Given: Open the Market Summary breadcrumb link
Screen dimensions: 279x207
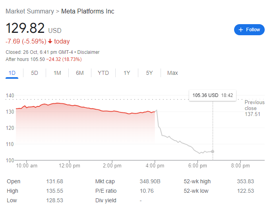Looking at the screenshot, I should click(30, 11).
